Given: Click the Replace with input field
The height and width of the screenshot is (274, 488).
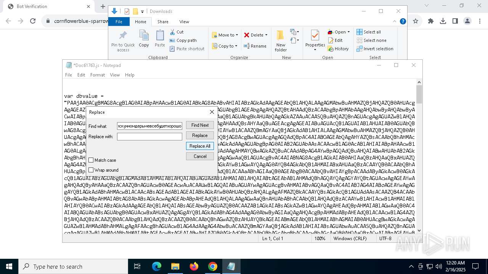Looking at the screenshot, I should pos(149,136).
